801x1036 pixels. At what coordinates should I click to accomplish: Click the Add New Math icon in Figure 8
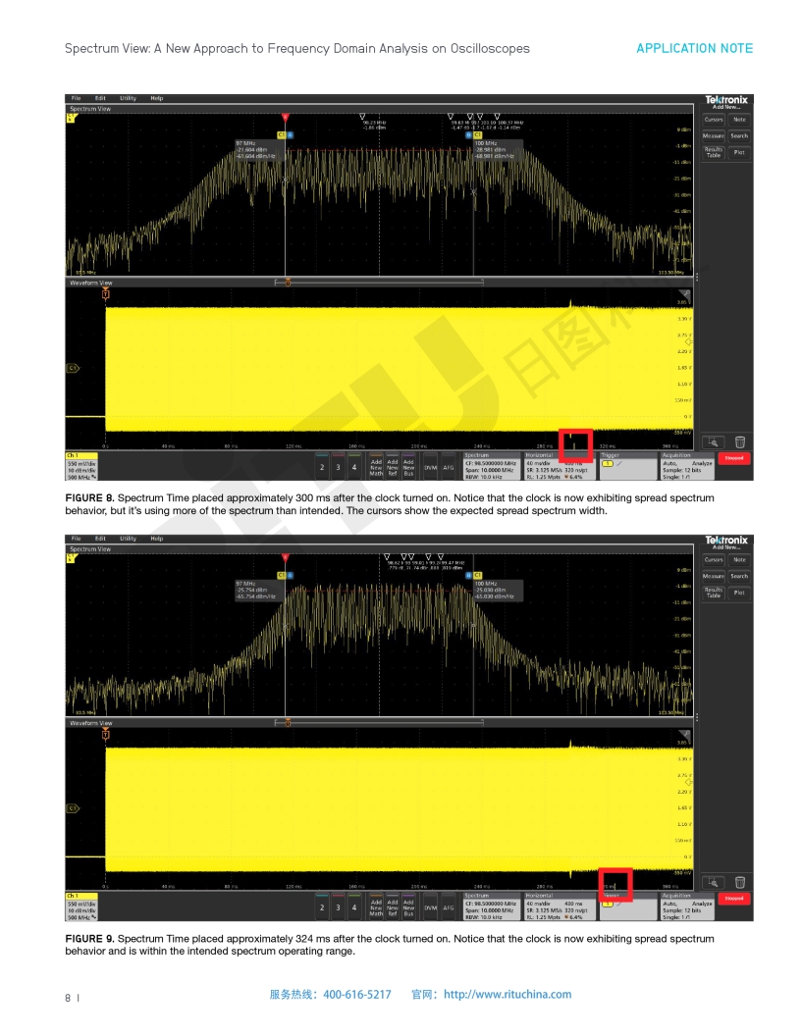[x=376, y=468]
